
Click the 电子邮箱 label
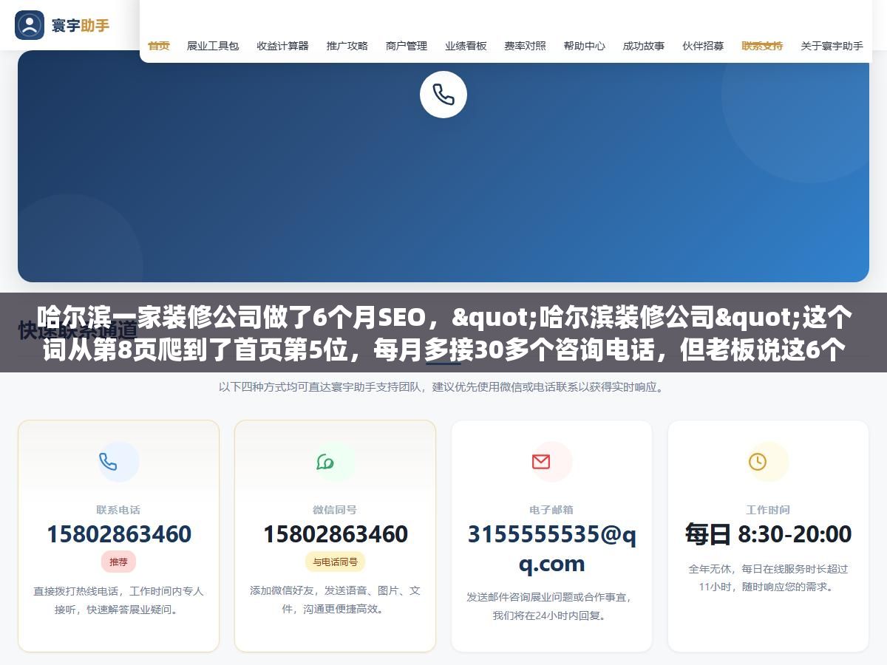pyautogui.click(x=551, y=510)
